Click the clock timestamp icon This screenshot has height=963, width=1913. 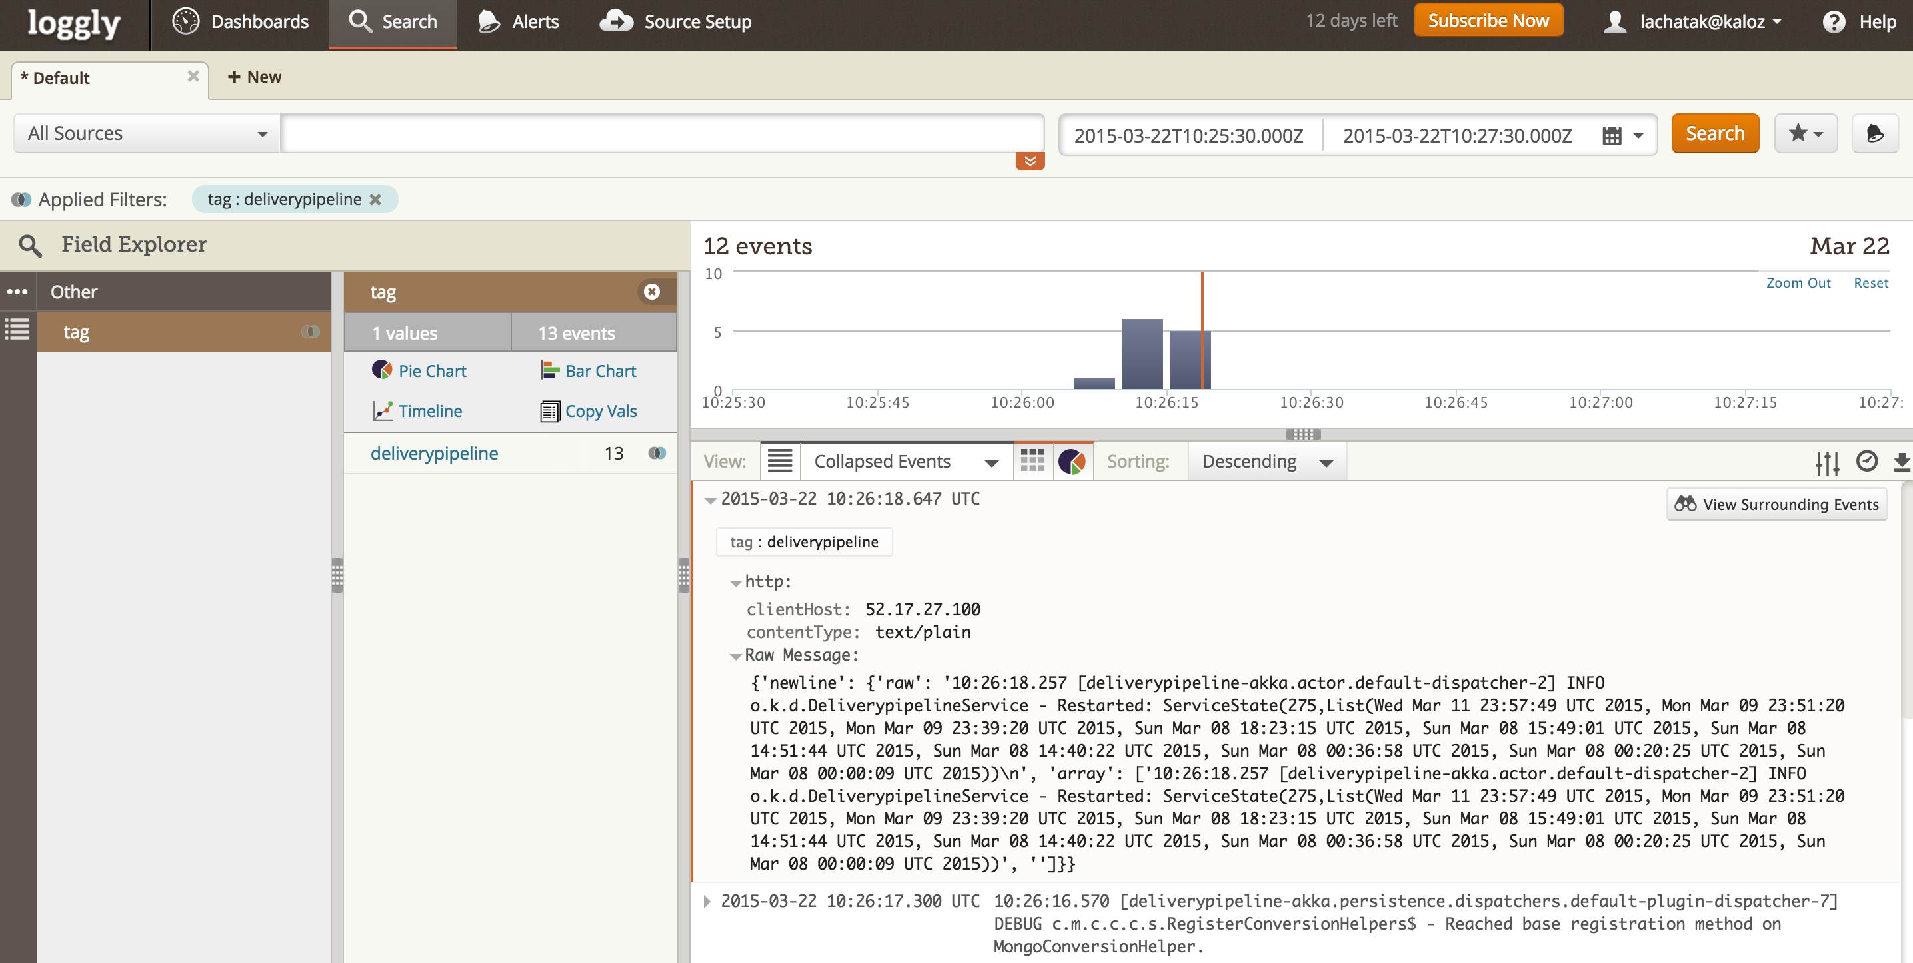[1866, 461]
